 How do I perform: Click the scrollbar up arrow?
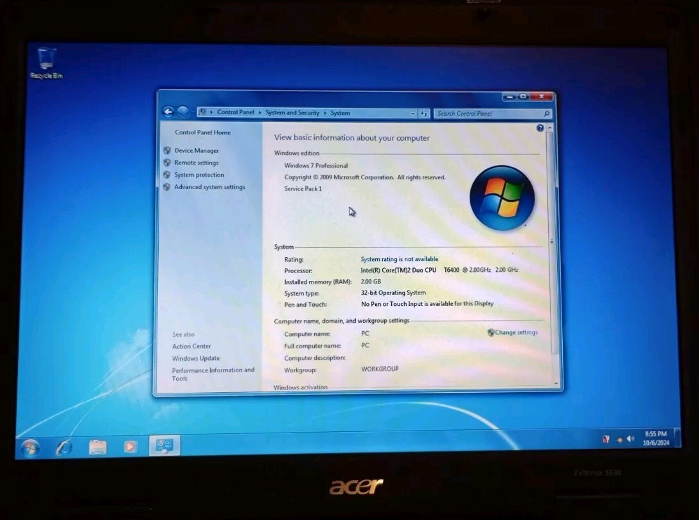coord(550,127)
